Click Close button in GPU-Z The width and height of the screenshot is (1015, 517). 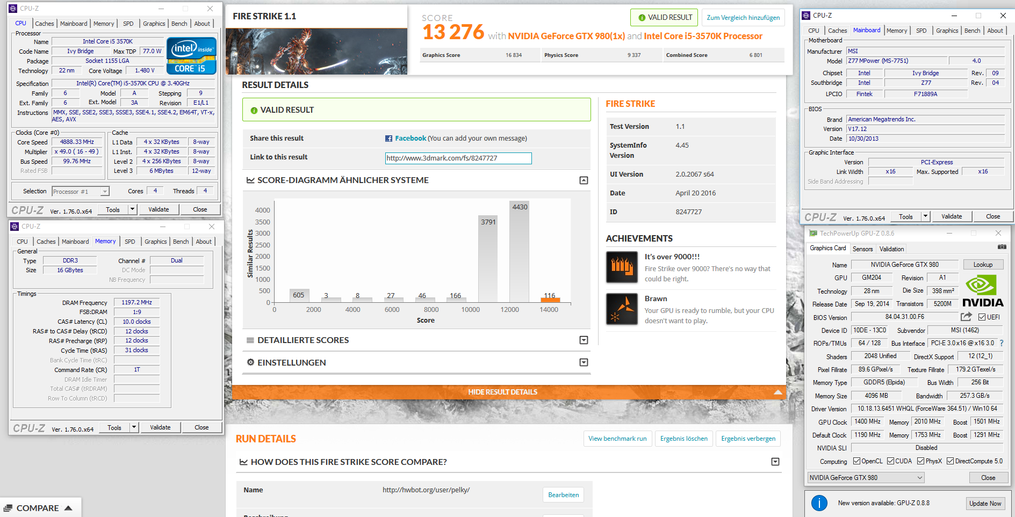tap(988, 478)
